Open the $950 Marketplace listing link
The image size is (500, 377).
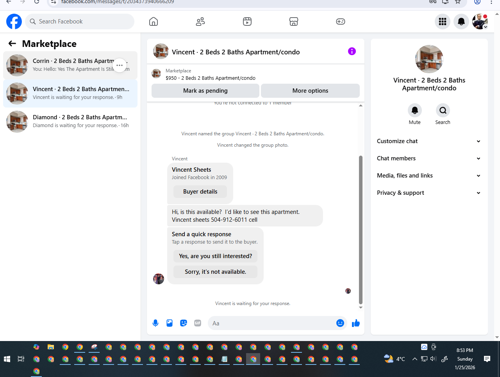point(211,78)
